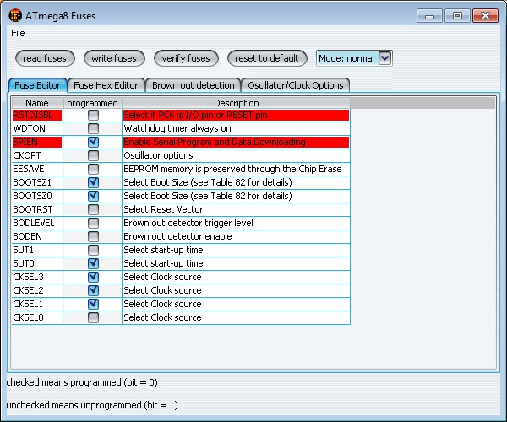Select the WDTON name cell
This screenshot has width=507, height=422.
[x=37, y=128]
